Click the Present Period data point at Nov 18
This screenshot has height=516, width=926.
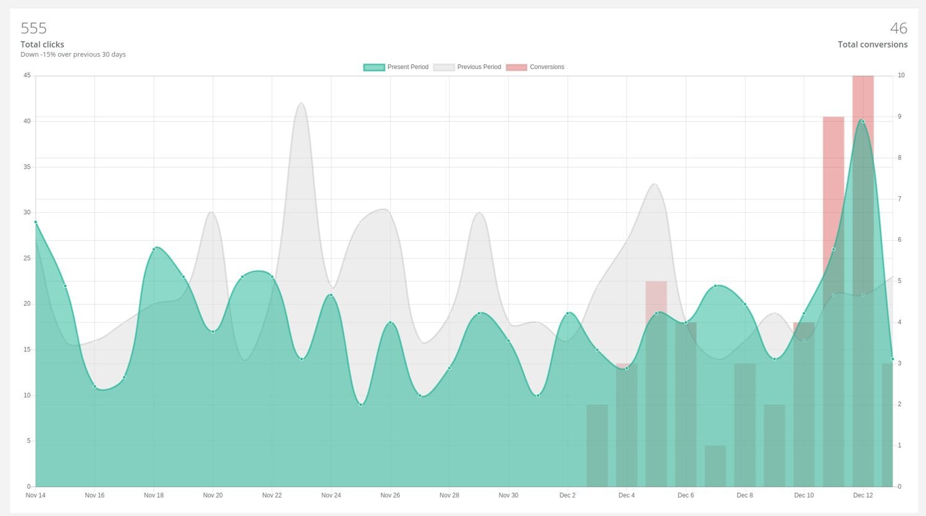pyautogui.click(x=154, y=249)
